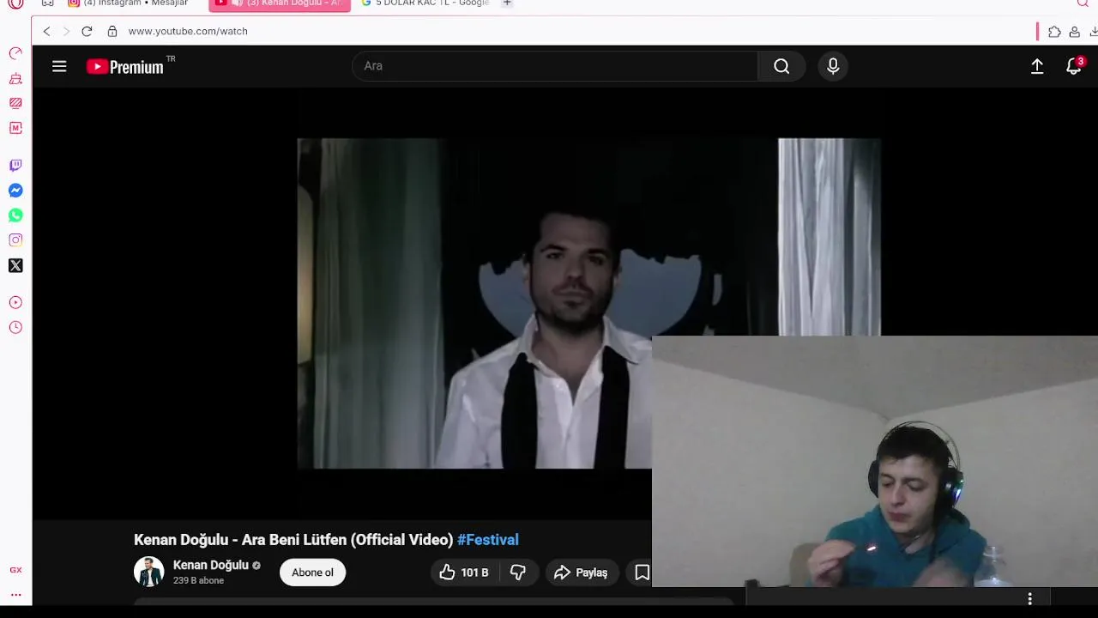Screen dimensions: 1098x618
Task: Open the Kenan Doğulu channel name link
Action: click(211, 565)
